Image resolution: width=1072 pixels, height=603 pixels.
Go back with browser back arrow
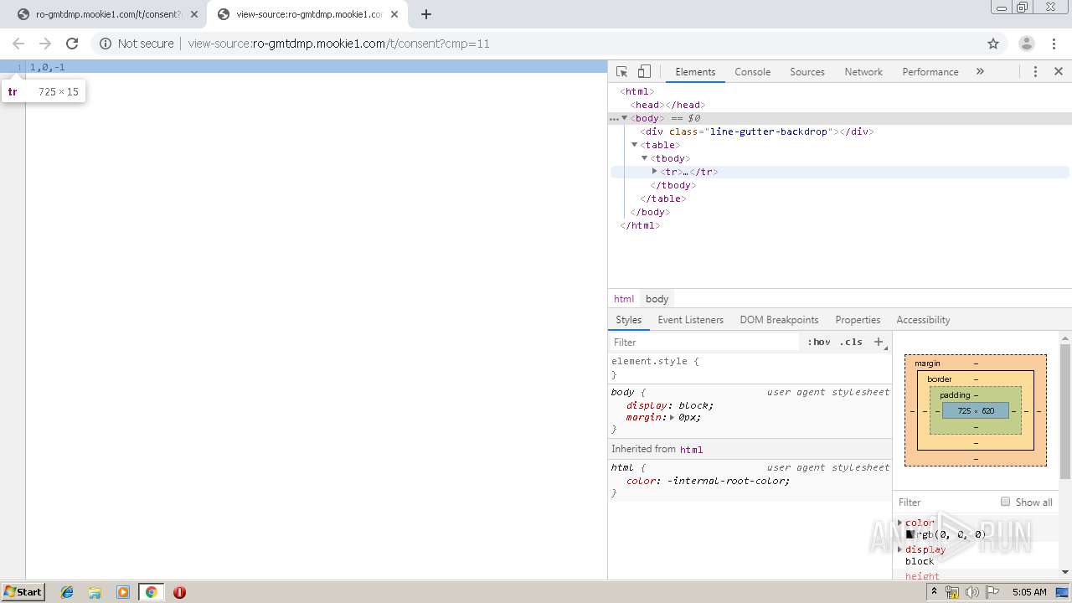pos(18,44)
